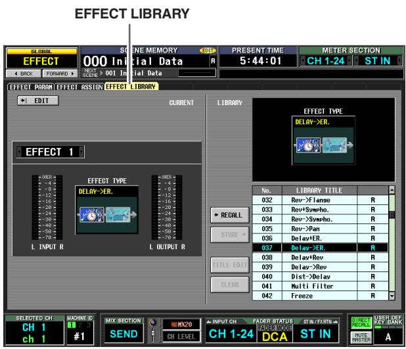The width and height of the screenshot is (406, 349).
Task: Select library entry 033 Rev+Sympho.
Action: tap(320, 210)
